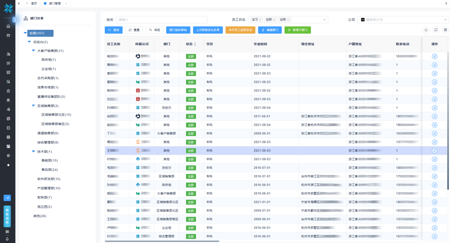The width and height of the screenshot is (450, 243).
Task: Click the table's horizontal scrollbar
Action: (162, 241)
